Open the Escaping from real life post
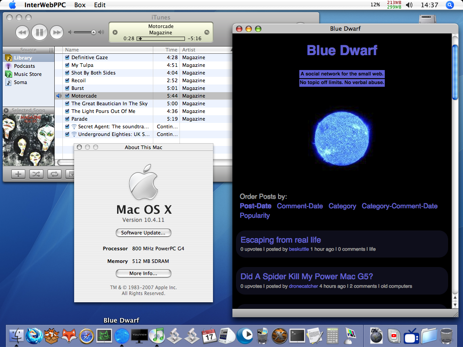 [x=280, y=240]
